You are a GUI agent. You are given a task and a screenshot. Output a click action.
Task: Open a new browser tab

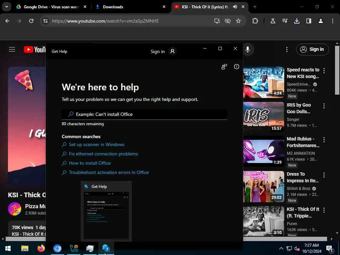[255, 7]
